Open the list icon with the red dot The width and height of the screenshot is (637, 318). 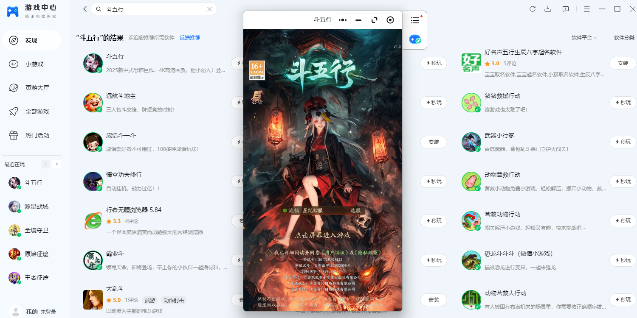(415, 20)
